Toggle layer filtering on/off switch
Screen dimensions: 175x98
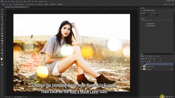coord(161,56)
